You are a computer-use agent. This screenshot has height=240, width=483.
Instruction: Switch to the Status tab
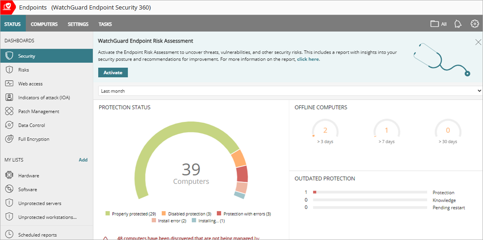click(13, 24)
